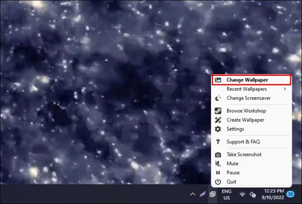Switch input language via ENG US indicator
This screenshot has width=302, height=204.
click(227, 194)
